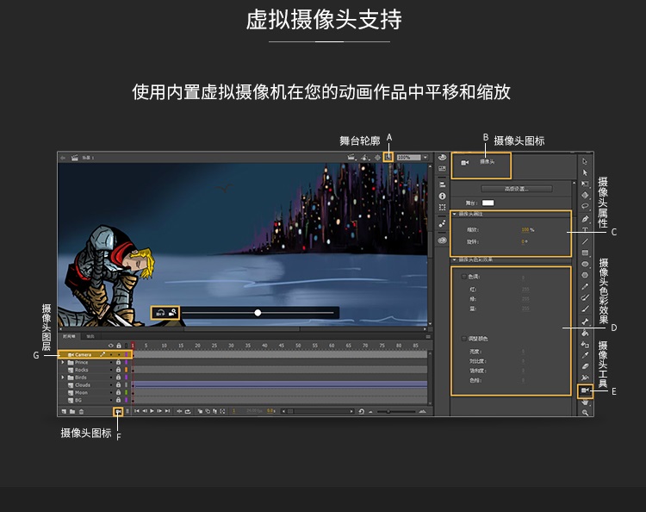Click the new layer icon
Viewport: 646px width, 512px height.
click(64, 411)
